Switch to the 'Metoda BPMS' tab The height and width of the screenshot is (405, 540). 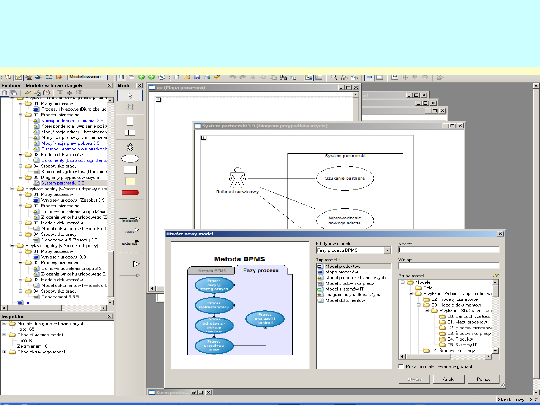pyautogui.click(x=212, y=271)
